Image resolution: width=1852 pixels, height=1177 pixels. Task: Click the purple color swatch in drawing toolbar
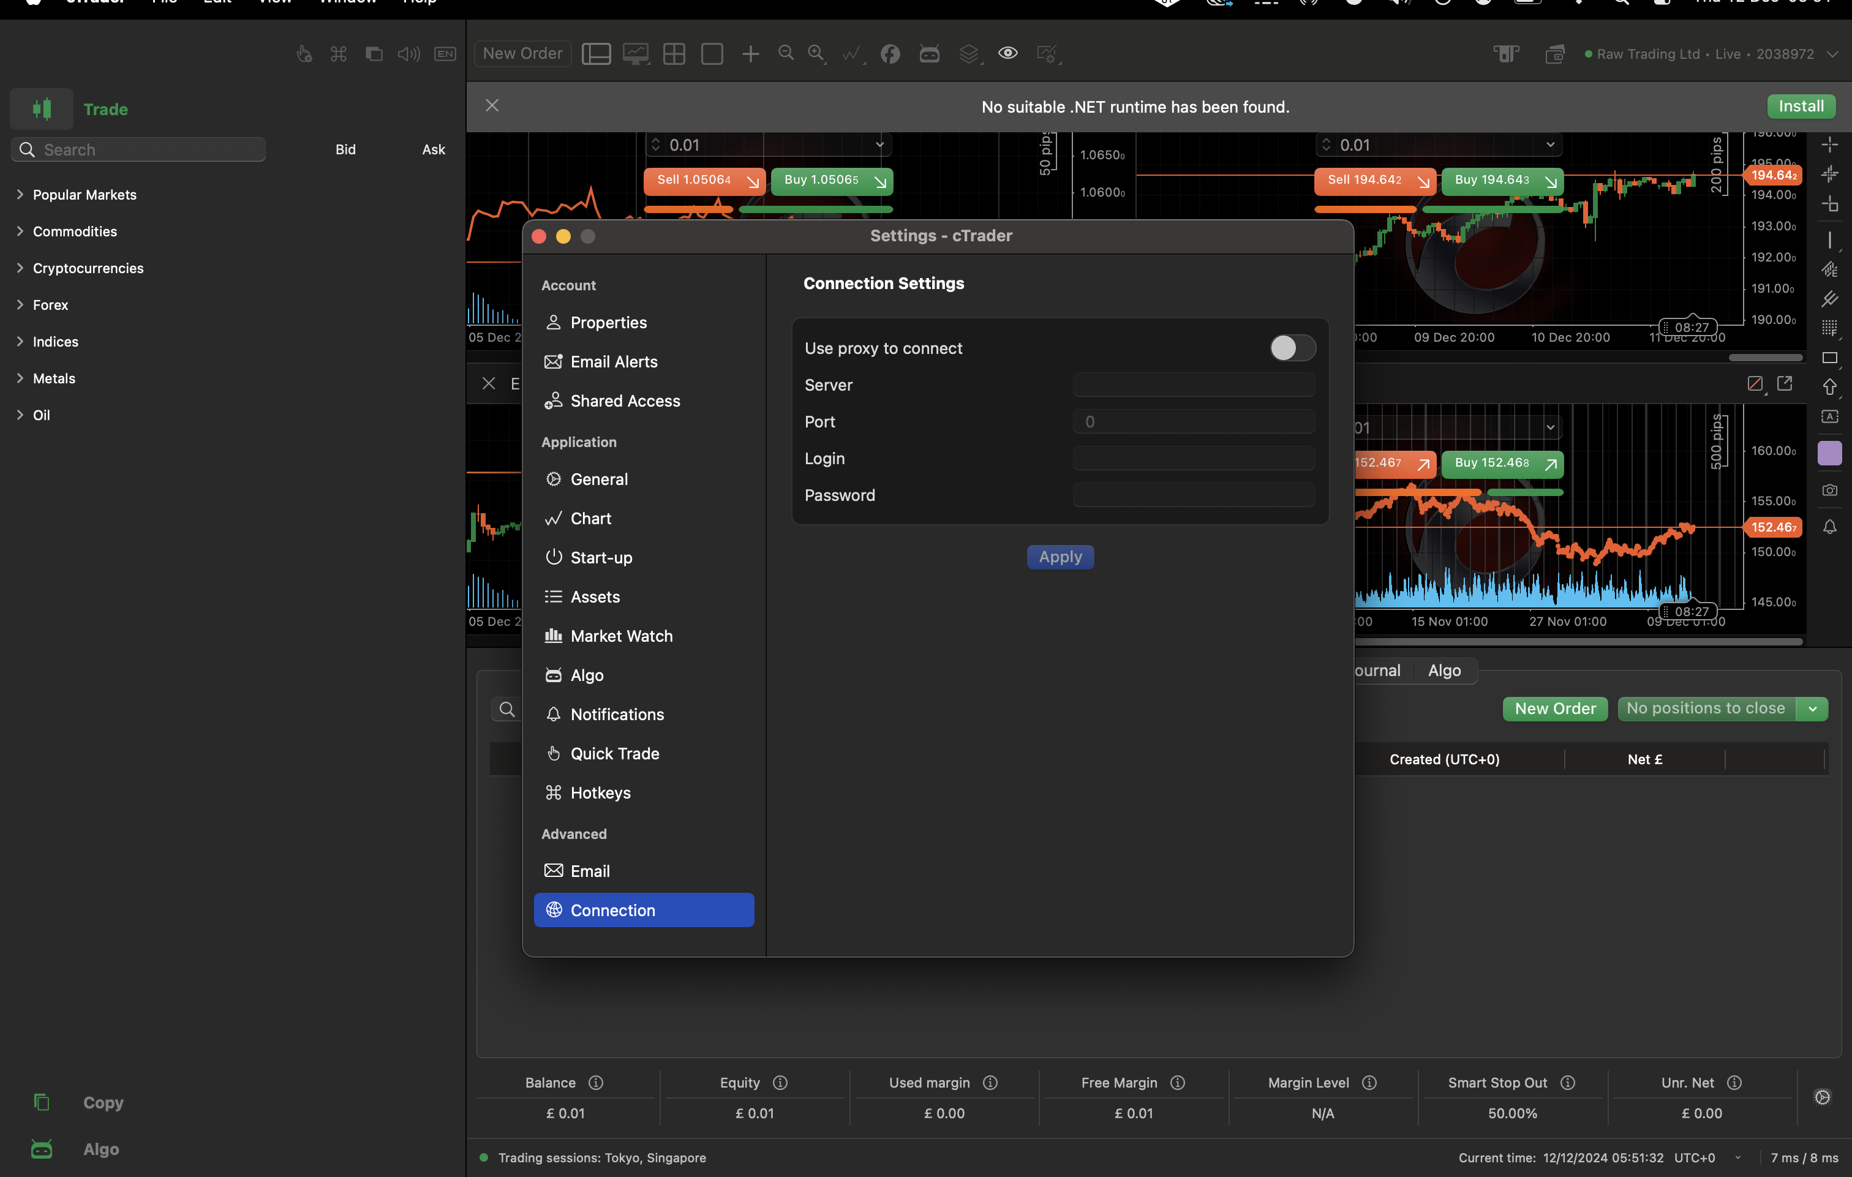pos(1829,453)
